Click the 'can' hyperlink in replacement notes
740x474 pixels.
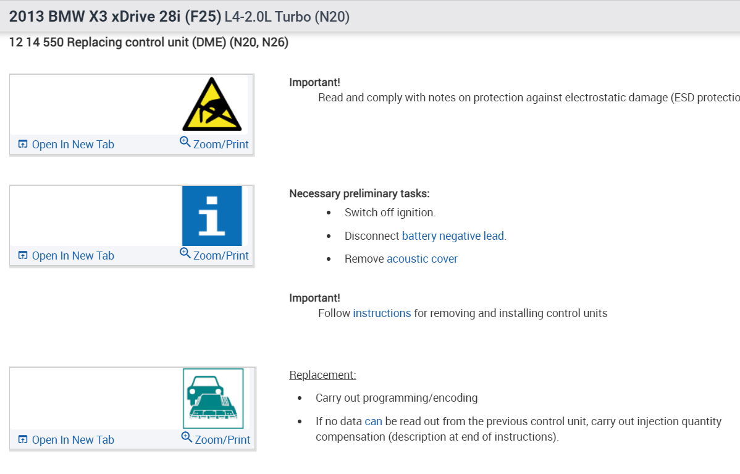pyautogui.click(x=373, y=421)
